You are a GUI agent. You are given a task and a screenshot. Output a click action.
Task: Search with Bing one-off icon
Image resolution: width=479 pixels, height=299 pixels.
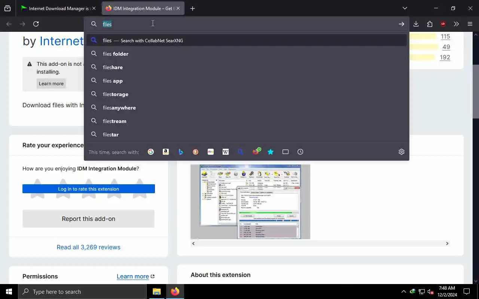point(181,152)
